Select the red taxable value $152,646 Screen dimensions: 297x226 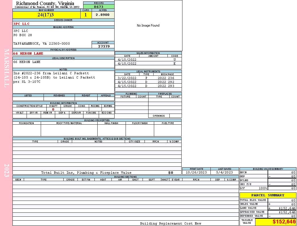point(284,222)
